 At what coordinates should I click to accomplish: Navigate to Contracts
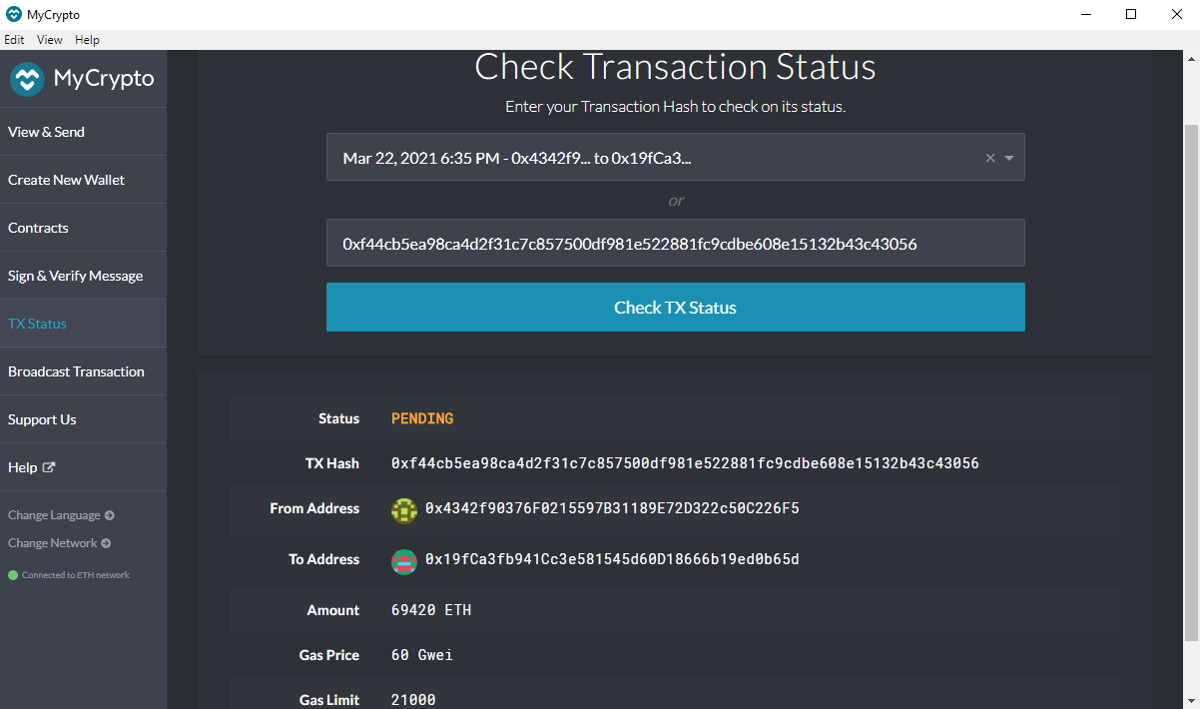(x=83, y=228)
